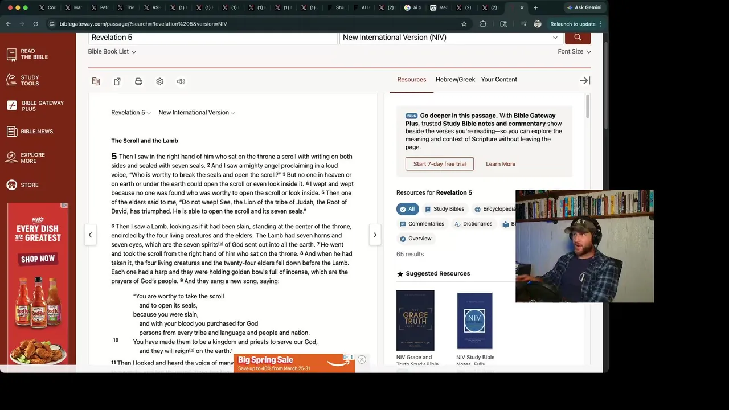Click the Ask Gemini button
This screenshot has width=729, height=410.
pyautogui.click(x=584, y=7)
